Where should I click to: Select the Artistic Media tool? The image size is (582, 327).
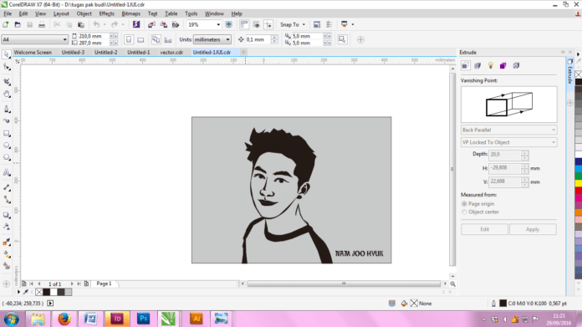pos(7,120)
